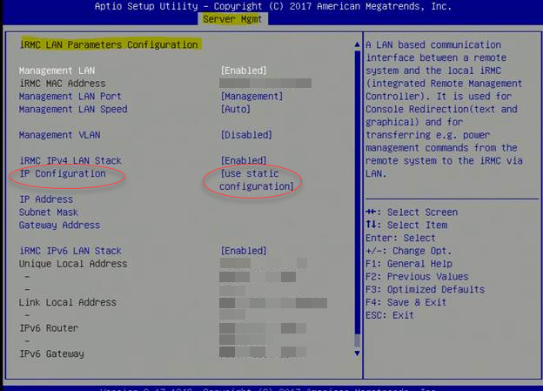Select the Management LAN Port label

tap(70, 97)
